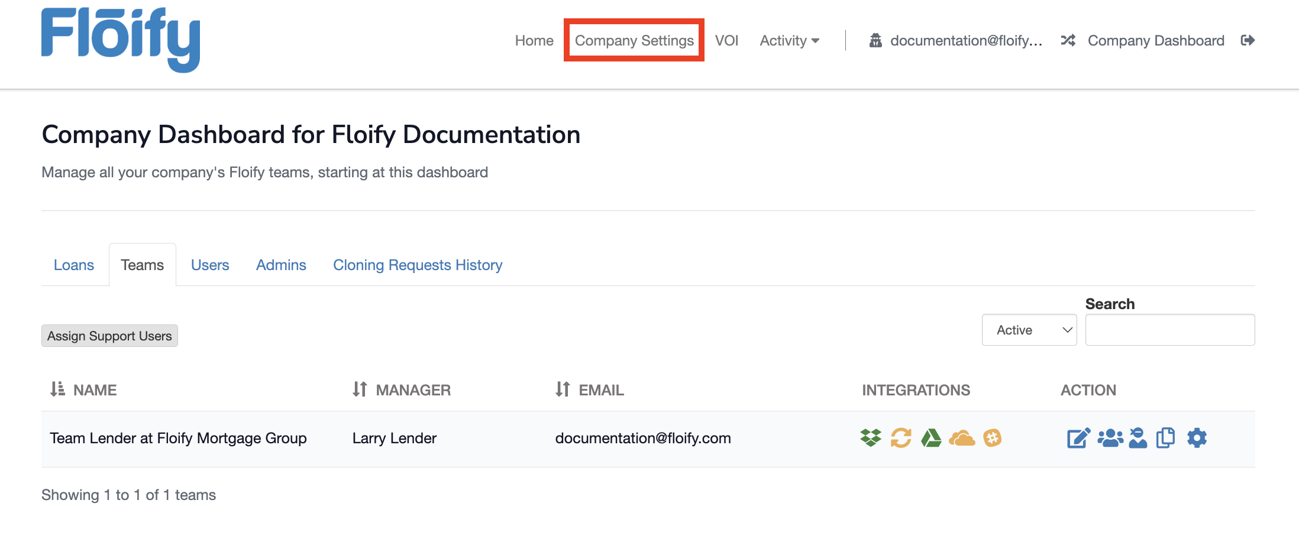This screenshot has height=539, width=1299.
Task: Click the edit team pencil icon
Action: coord(1078,438)
